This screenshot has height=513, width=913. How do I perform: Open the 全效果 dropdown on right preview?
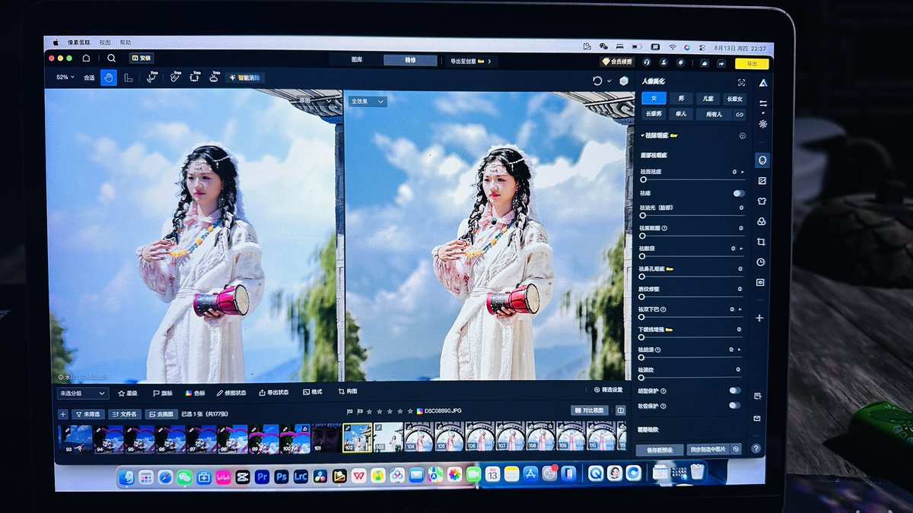point(367,101)
